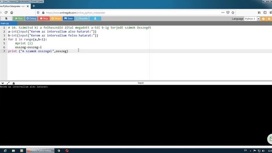The image size is (272, 153).
Task: Click the second orange icon right of Language
Action: (x=269, y=19)
